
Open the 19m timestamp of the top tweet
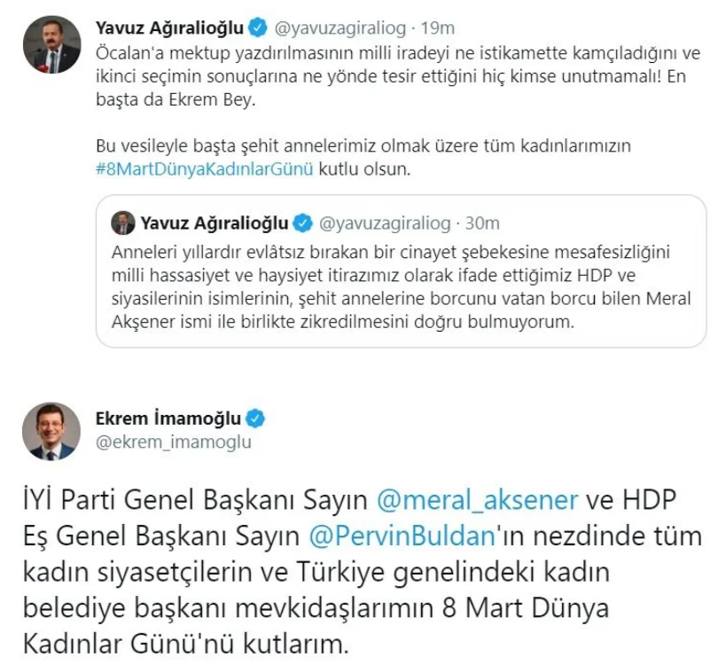tap(438, 28)
